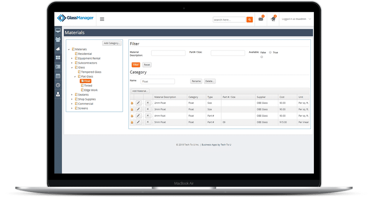
Task: Focus the category Name field
Action: 158,81
